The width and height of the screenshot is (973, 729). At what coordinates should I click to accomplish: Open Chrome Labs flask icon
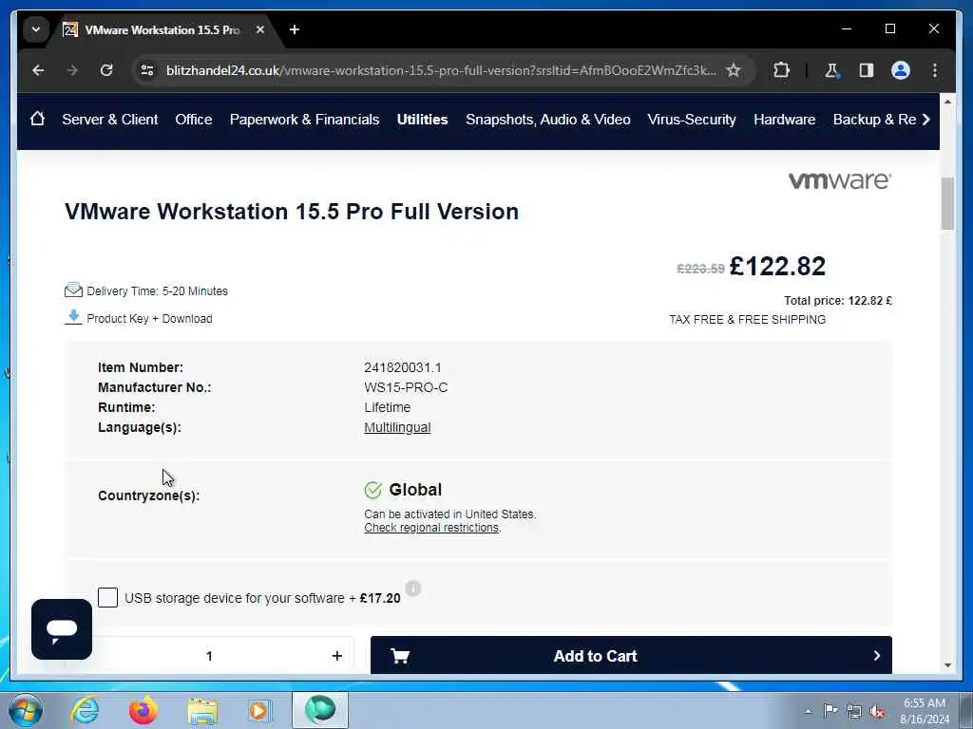point(831,70)
